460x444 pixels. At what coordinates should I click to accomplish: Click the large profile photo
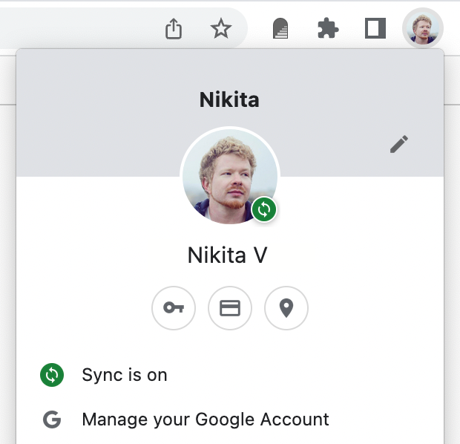pyautogui.click(x=230, y=177)
